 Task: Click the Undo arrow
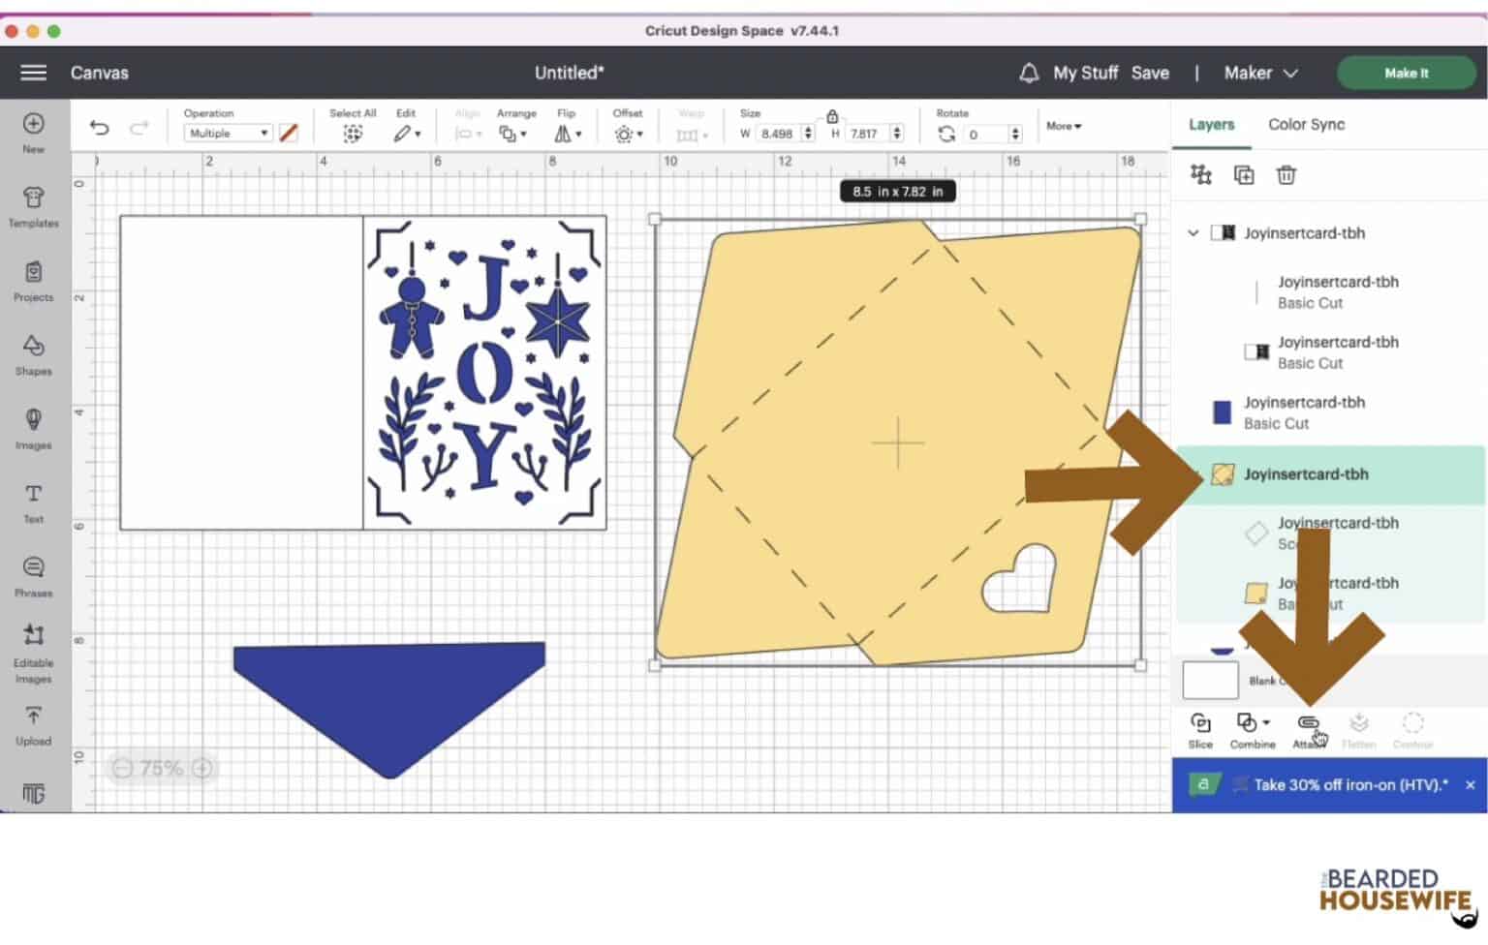pos(99,128)
